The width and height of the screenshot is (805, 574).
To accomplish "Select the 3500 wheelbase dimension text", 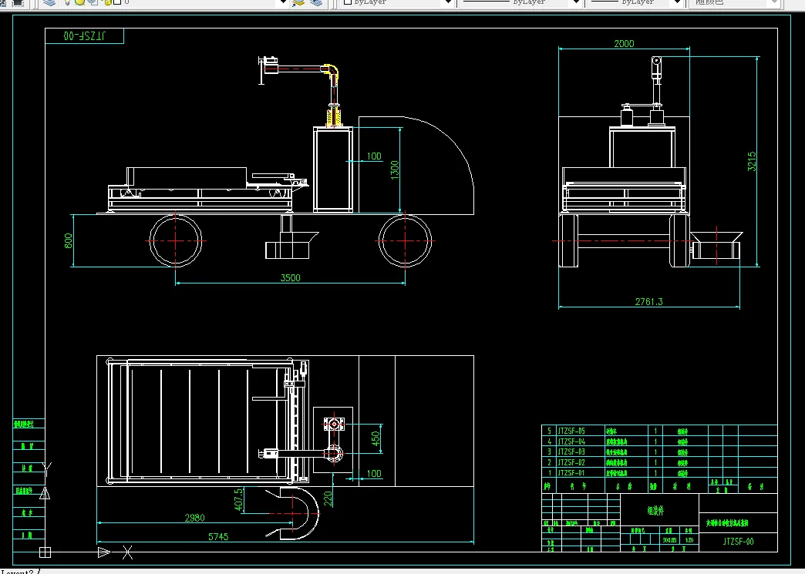I will (290, 277).
